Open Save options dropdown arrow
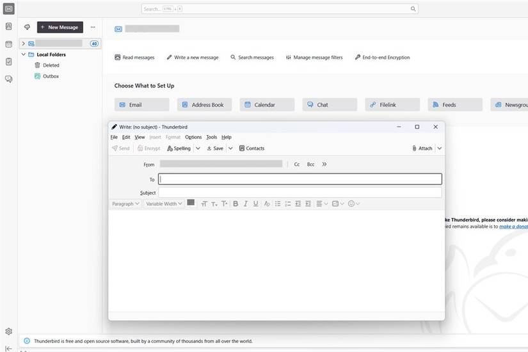Image resolution: width=528 pixels, height=352 pixels. pyautogui.click(x=230, y=148)
